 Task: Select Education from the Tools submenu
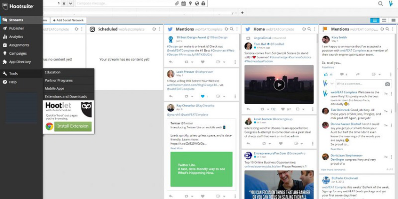click(x=52, y=72)
